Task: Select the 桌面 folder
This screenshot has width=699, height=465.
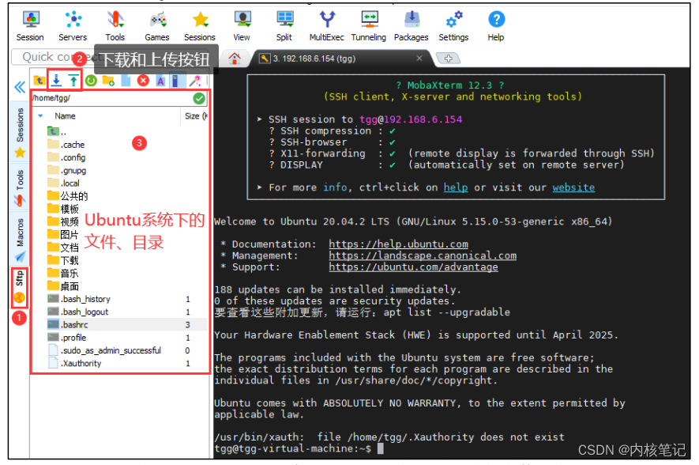Action: (x=63, y=286)
